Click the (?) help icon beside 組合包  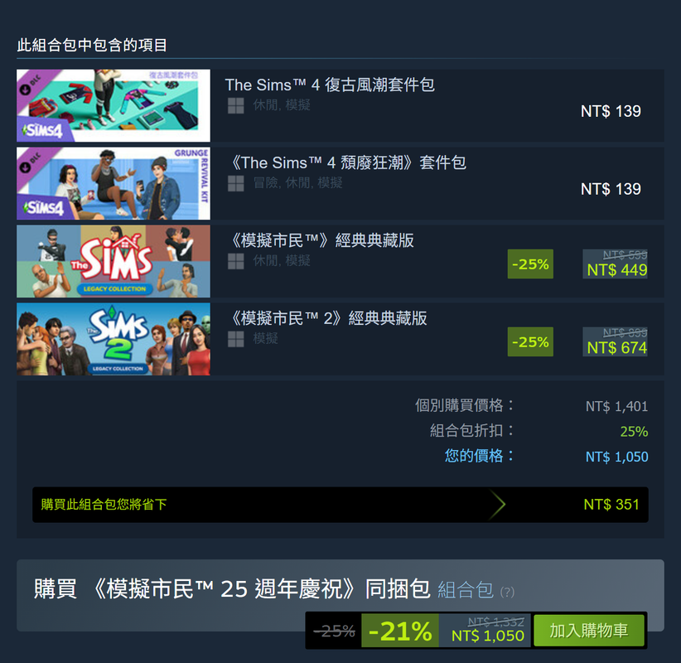[507, 592]
